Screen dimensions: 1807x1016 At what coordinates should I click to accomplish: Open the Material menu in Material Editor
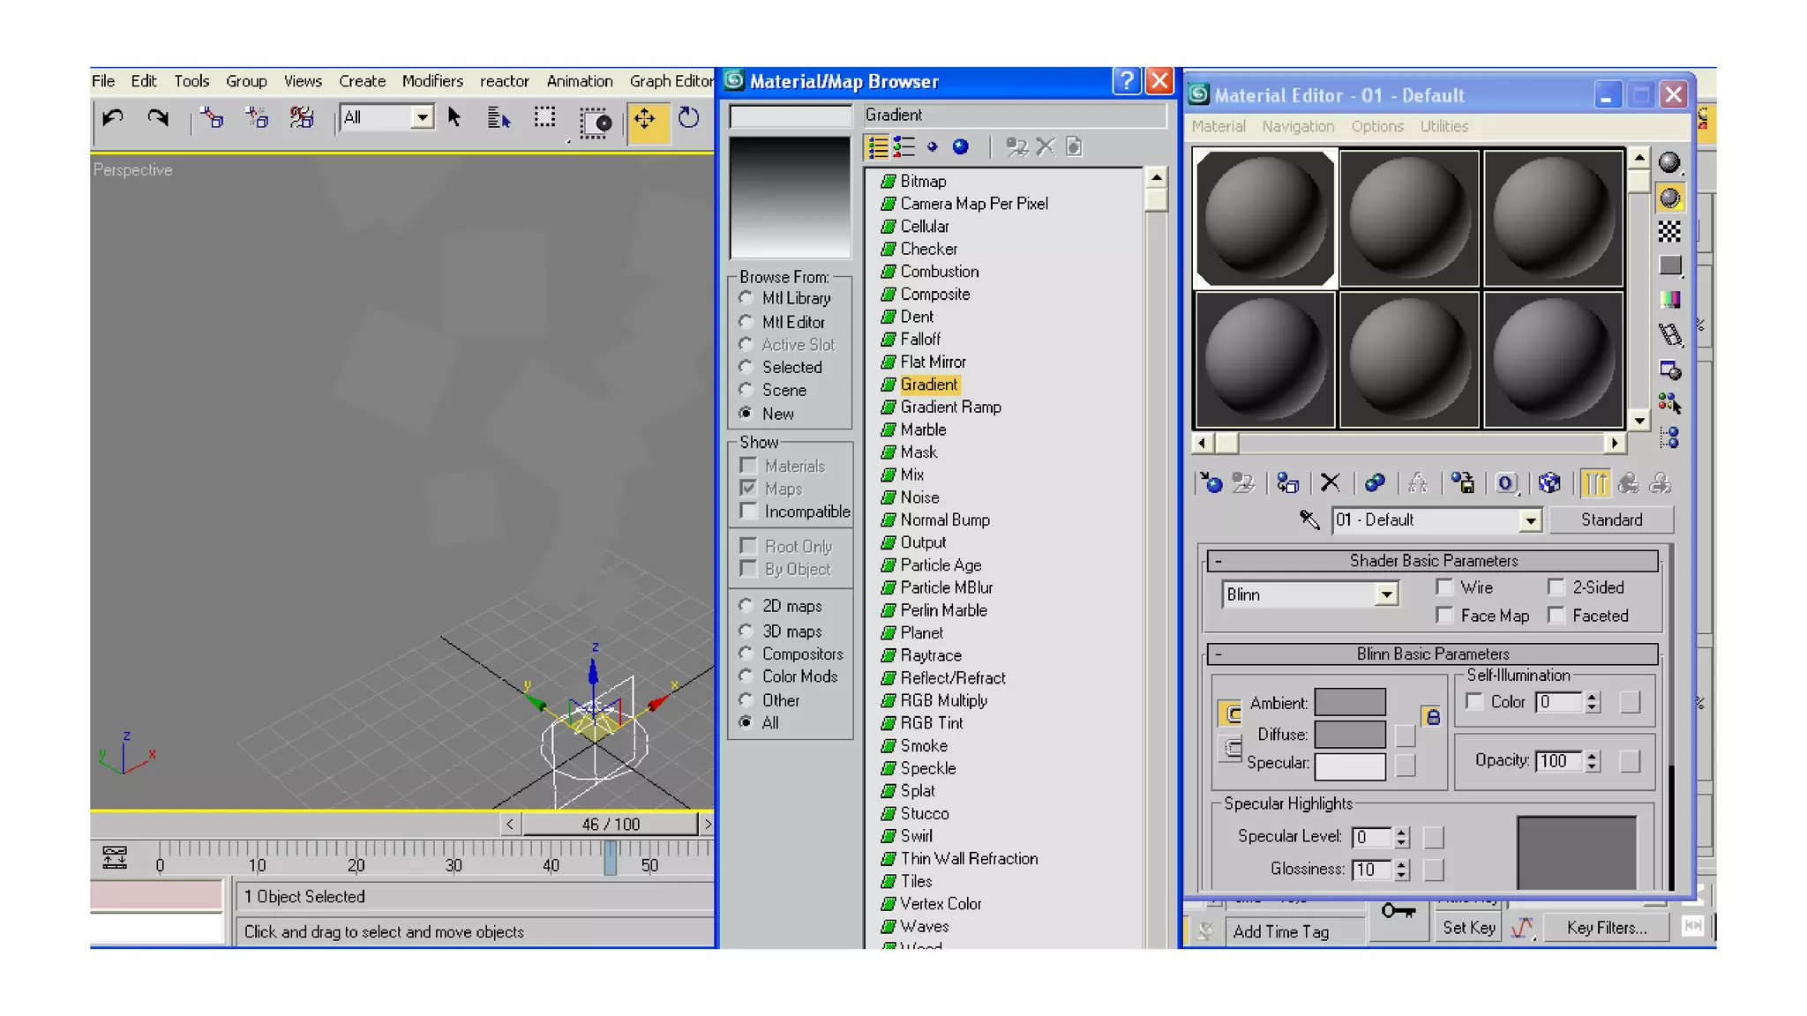coord(1218,126)
